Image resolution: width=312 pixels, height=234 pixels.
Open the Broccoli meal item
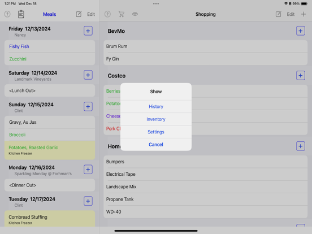click(x=50, y=135)
